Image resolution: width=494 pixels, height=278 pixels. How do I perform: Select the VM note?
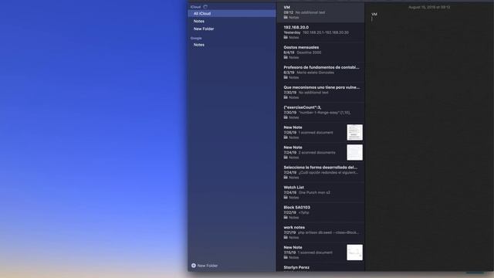(321, 12)
